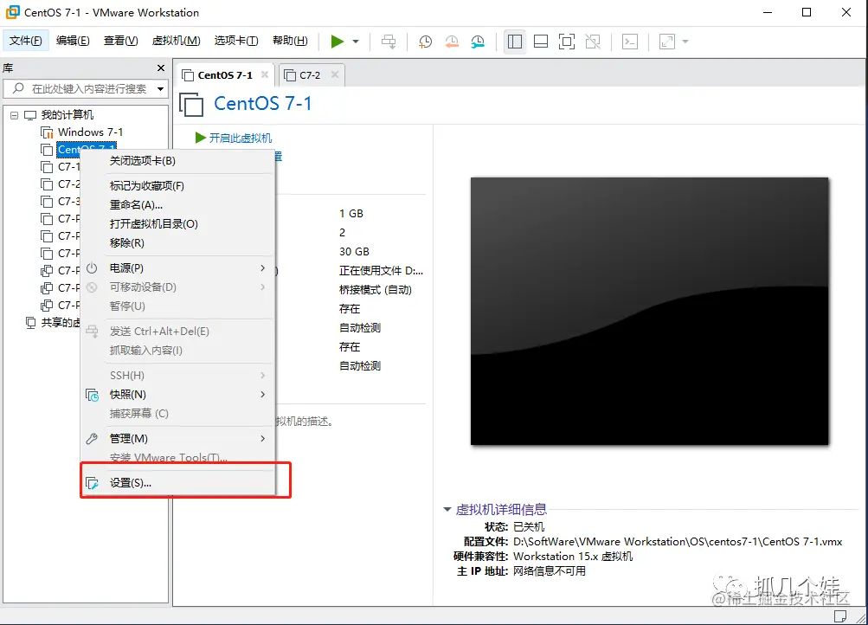Open 虚拟机(M) menu
The width and height of the screenshot is (868, 625).
tap(176, 41)
